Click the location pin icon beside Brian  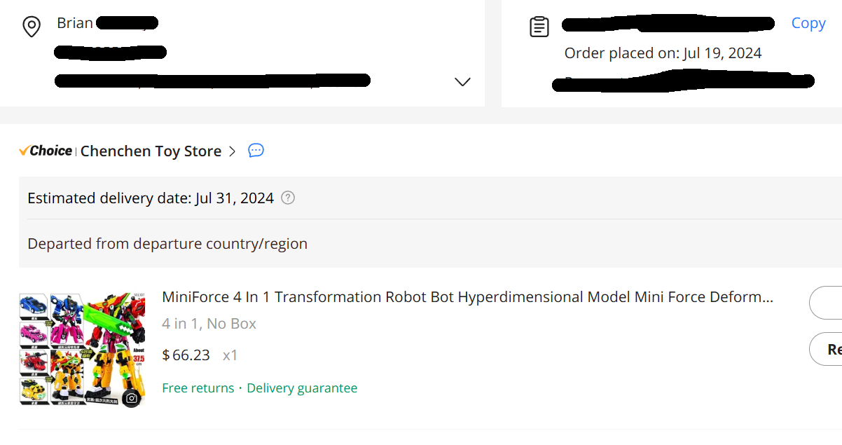coord(32,27)
